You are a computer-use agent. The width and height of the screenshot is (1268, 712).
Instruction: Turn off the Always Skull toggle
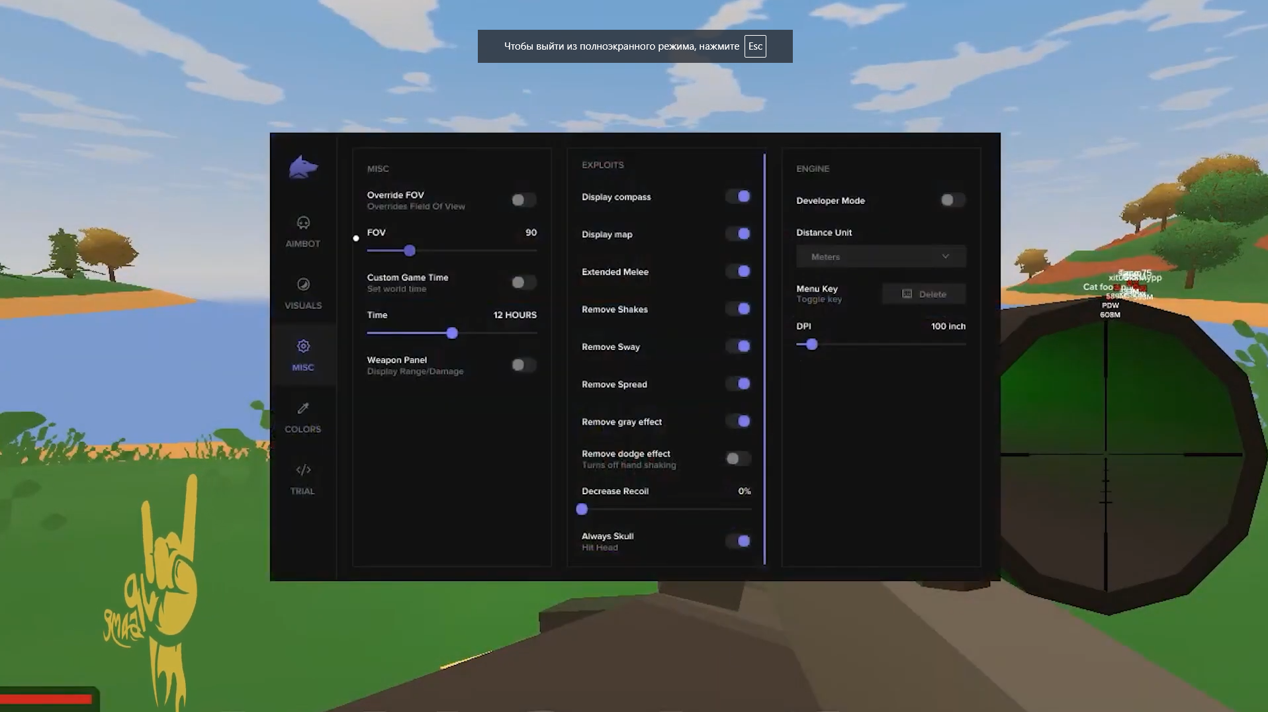click(x=738, y=541)
